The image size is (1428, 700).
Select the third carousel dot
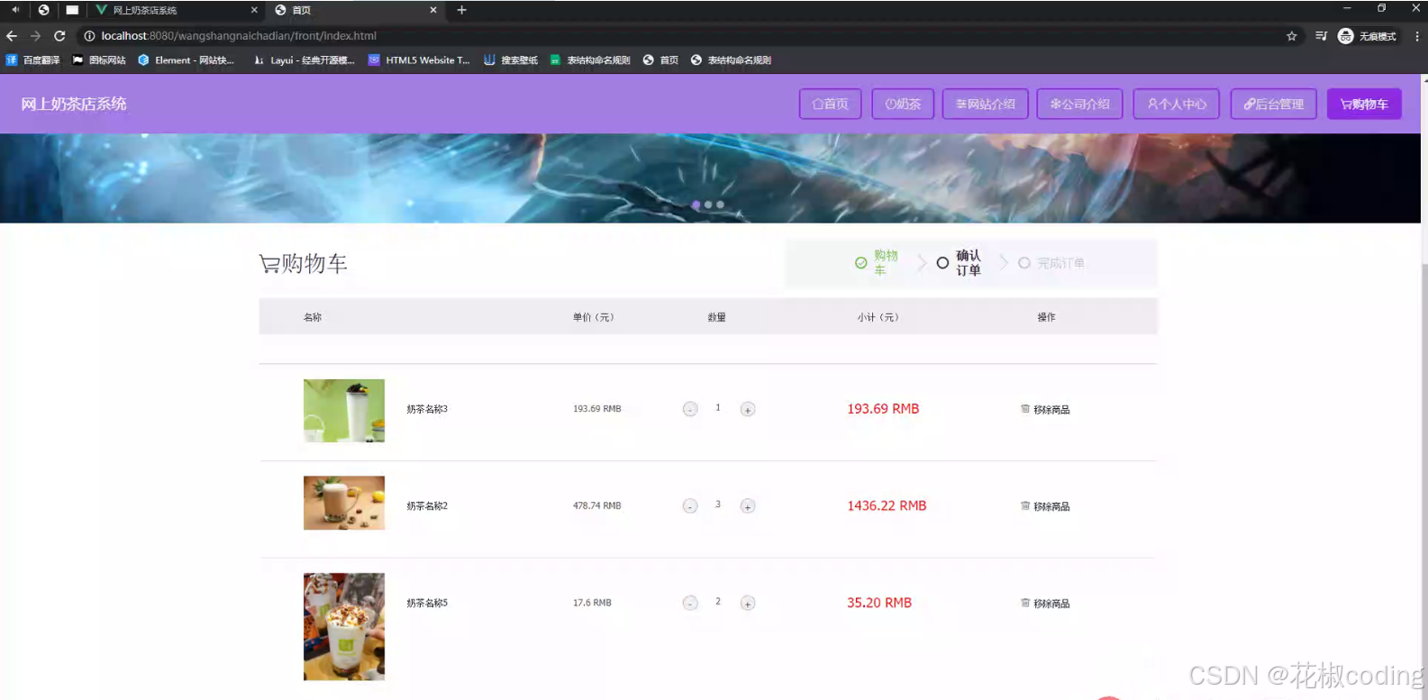click(720, 205)
